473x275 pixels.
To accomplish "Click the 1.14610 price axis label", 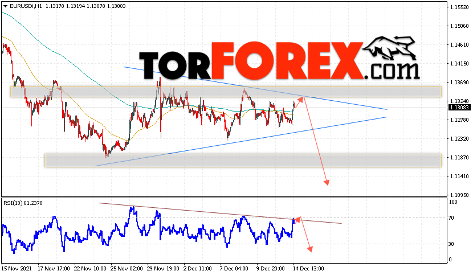I will tap(459, 44).
